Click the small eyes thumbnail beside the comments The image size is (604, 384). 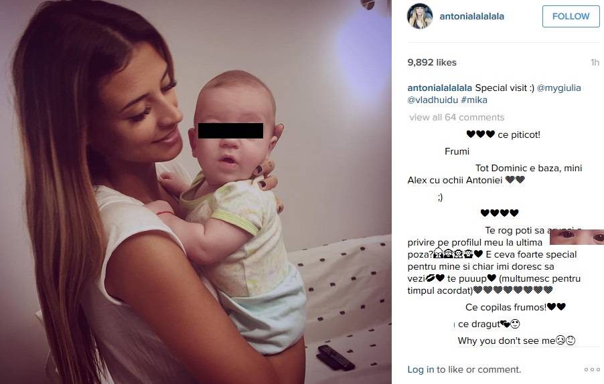pos(577,237)
